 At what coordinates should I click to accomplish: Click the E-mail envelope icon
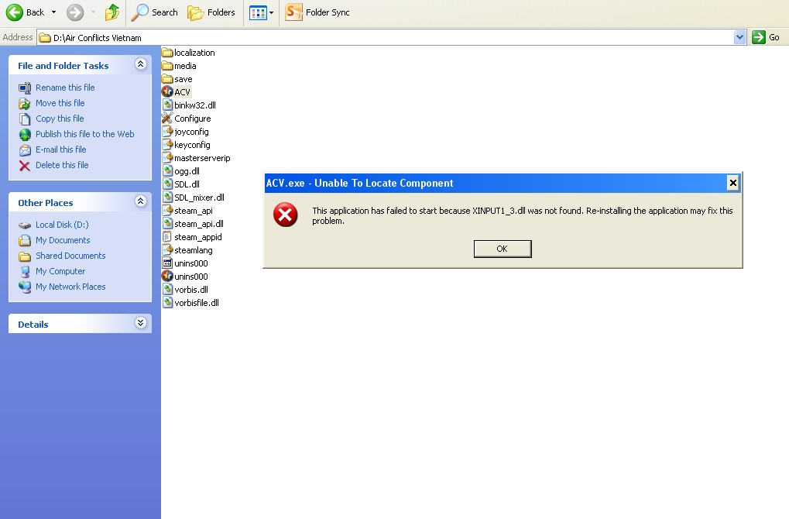(x=25, y=150)
